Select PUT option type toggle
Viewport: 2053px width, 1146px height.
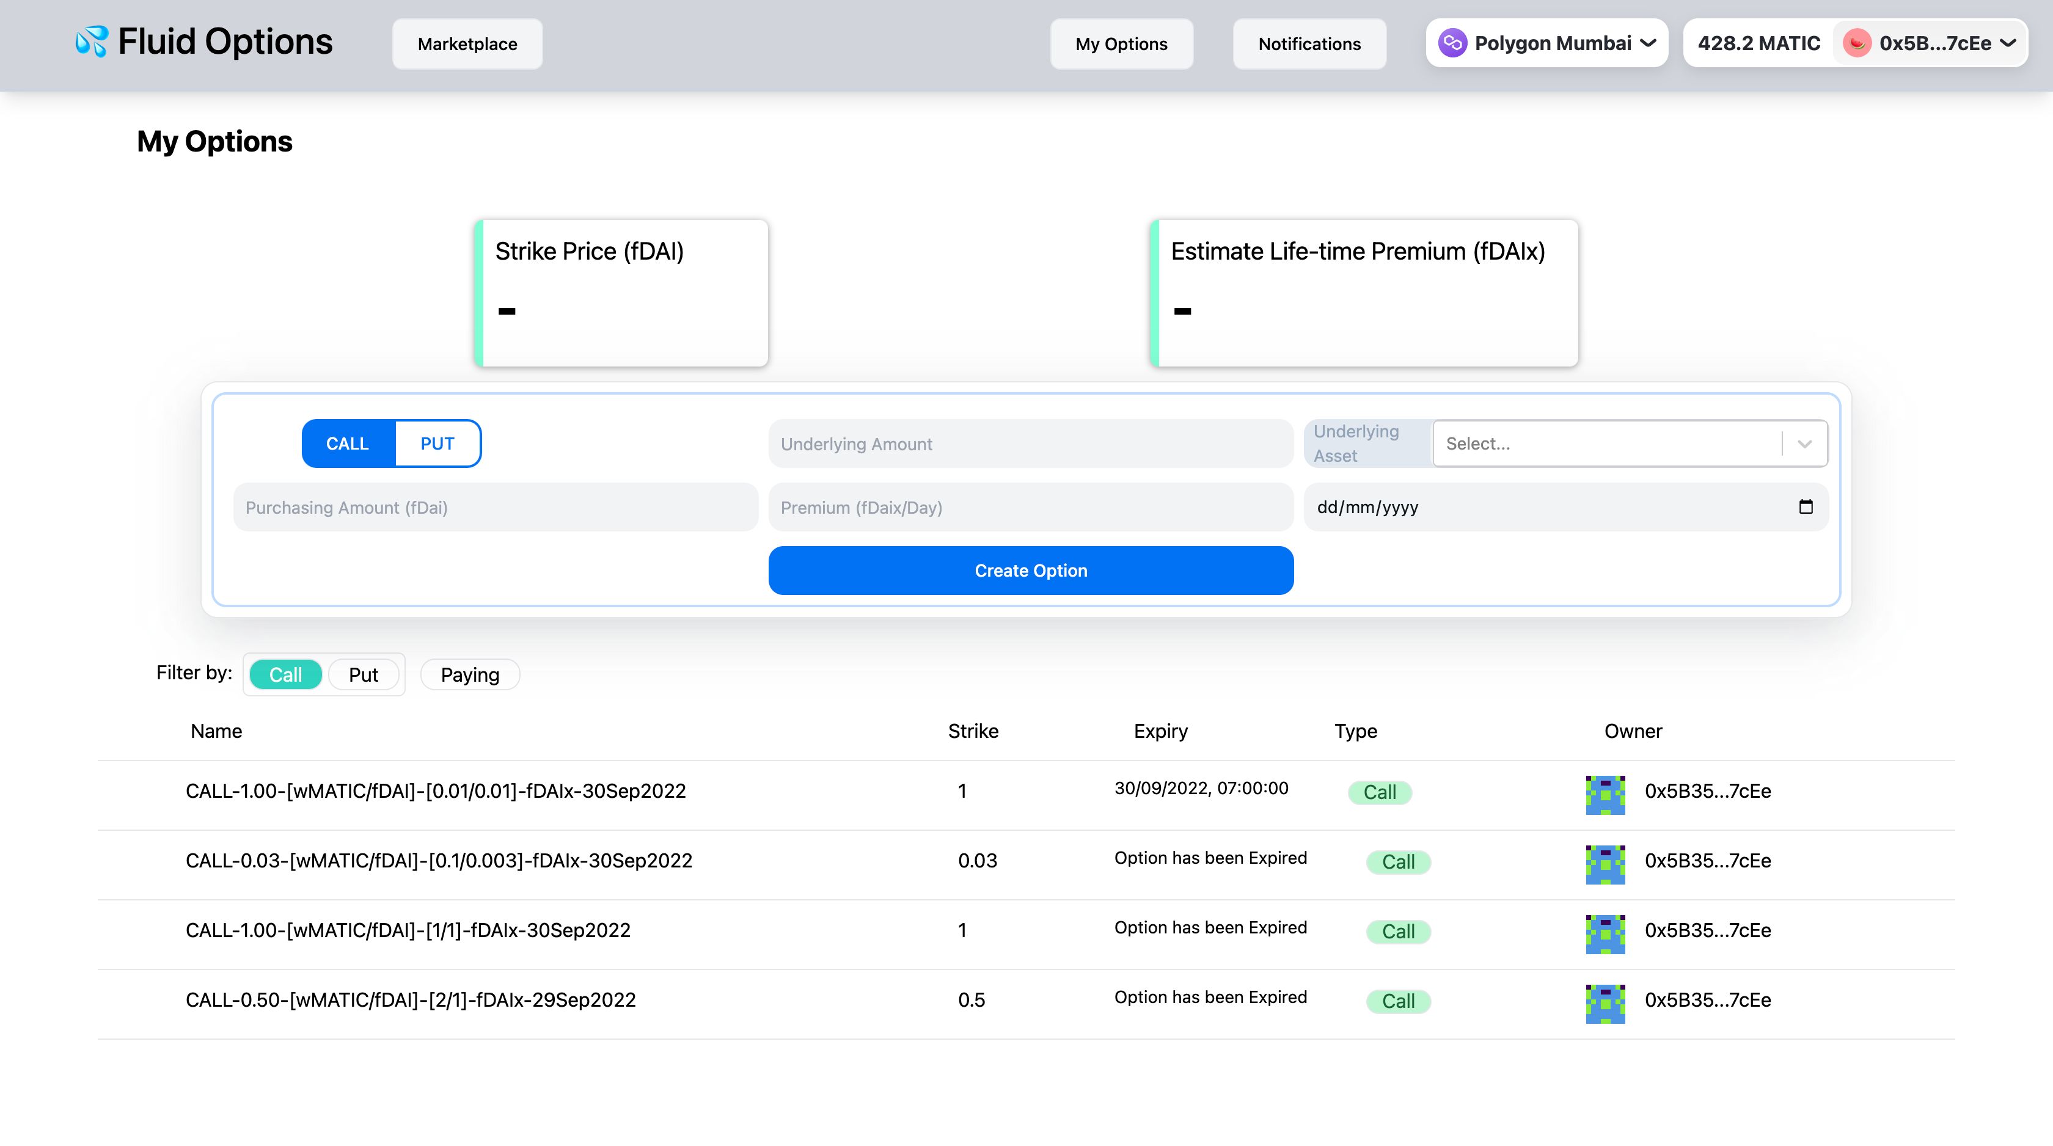437,443
